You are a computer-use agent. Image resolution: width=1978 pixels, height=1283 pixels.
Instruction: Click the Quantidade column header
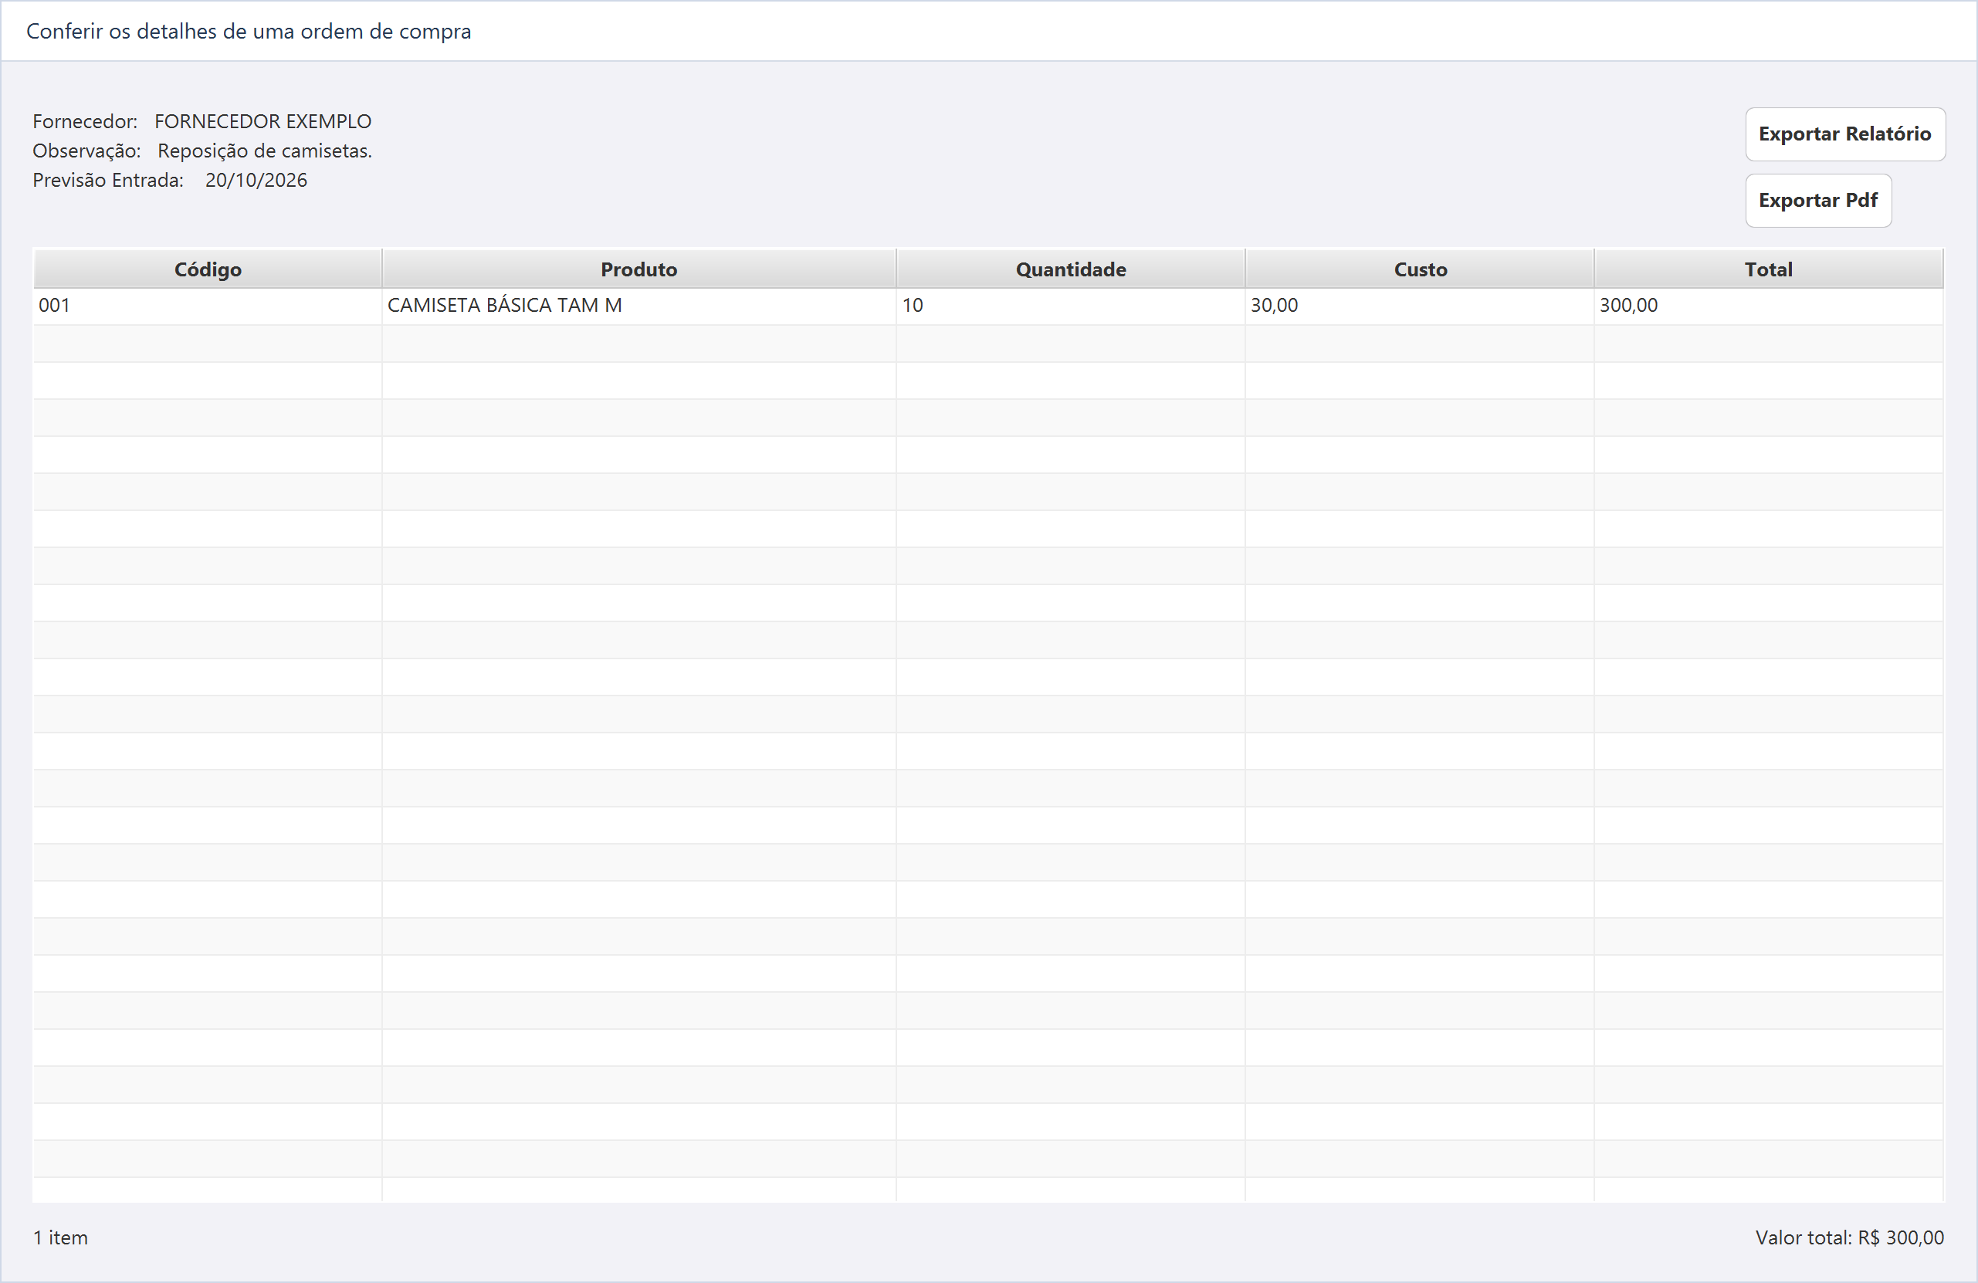click(x=1070, y=269)
